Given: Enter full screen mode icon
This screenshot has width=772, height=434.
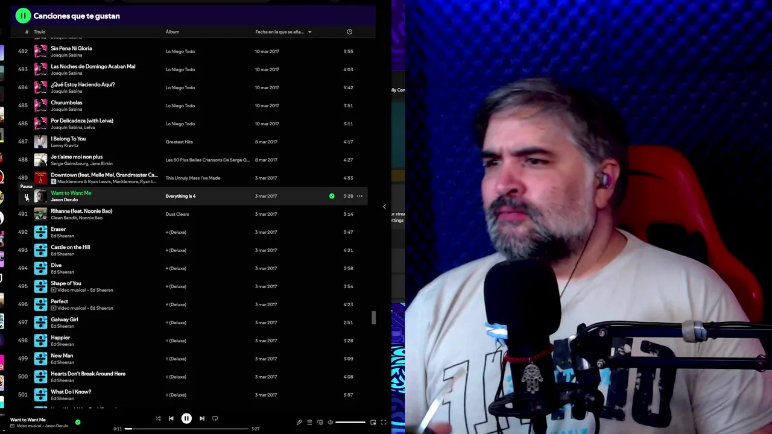Looking at the screenshot, I should pyautogui.click(x=384, y=423).
